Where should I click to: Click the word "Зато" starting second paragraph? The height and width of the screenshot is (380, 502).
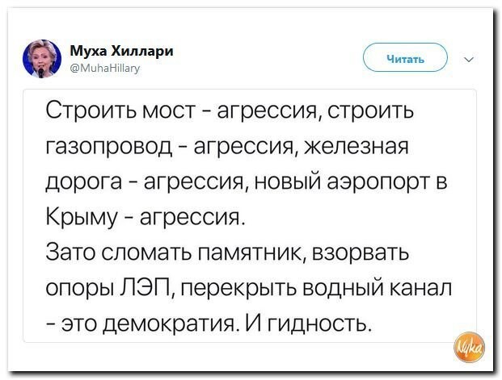[x=71, y=253]
